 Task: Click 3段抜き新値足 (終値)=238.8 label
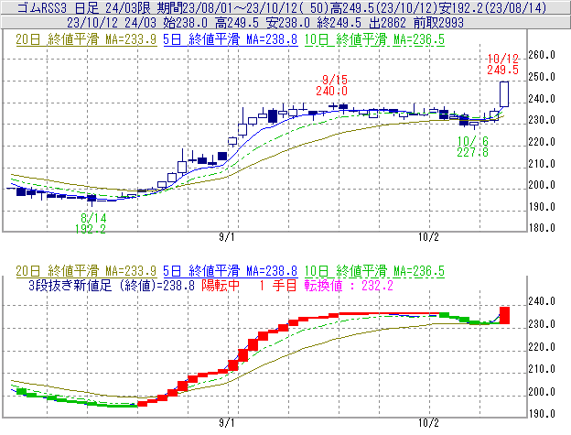coord(112,285)
